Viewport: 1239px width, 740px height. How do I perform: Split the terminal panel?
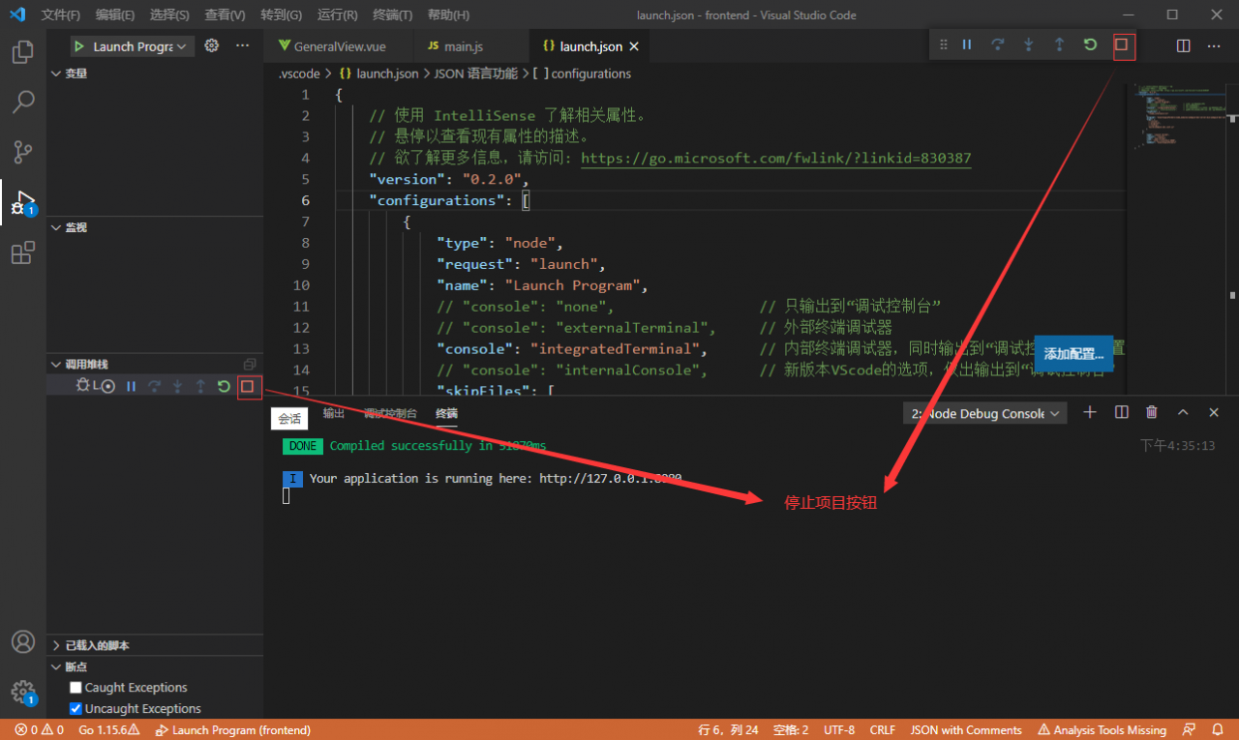[1121, 412]
